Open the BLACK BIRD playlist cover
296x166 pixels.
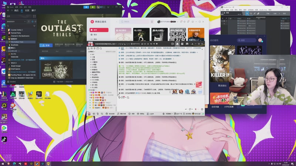click(x=178, y=34)
